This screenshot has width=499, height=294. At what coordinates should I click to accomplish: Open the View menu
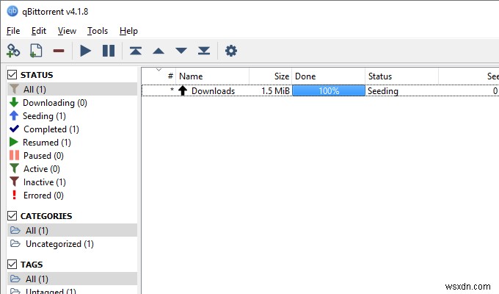(67, 31)
